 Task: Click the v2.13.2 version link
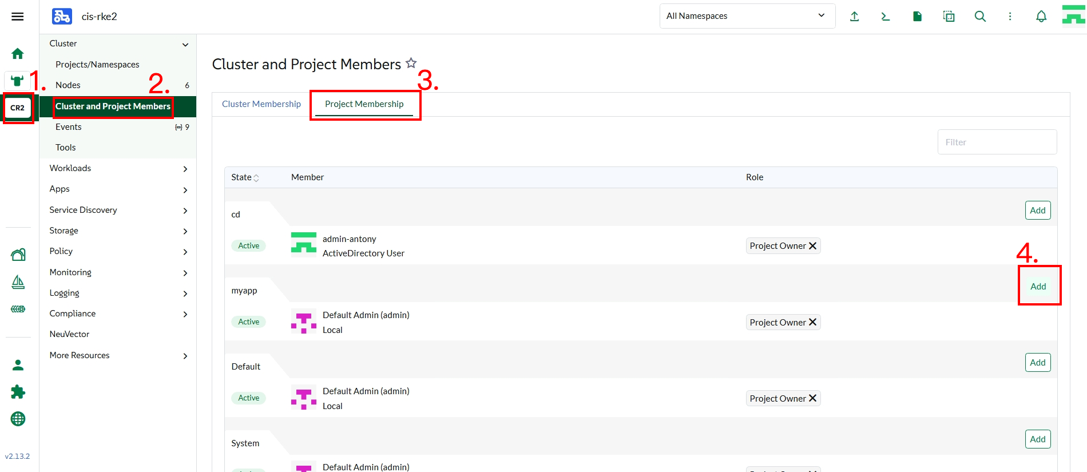click(18, 456)
